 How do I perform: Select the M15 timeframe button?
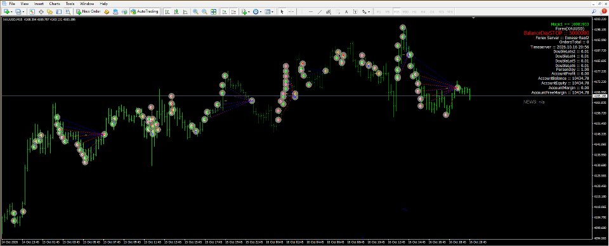coord(396,11)
